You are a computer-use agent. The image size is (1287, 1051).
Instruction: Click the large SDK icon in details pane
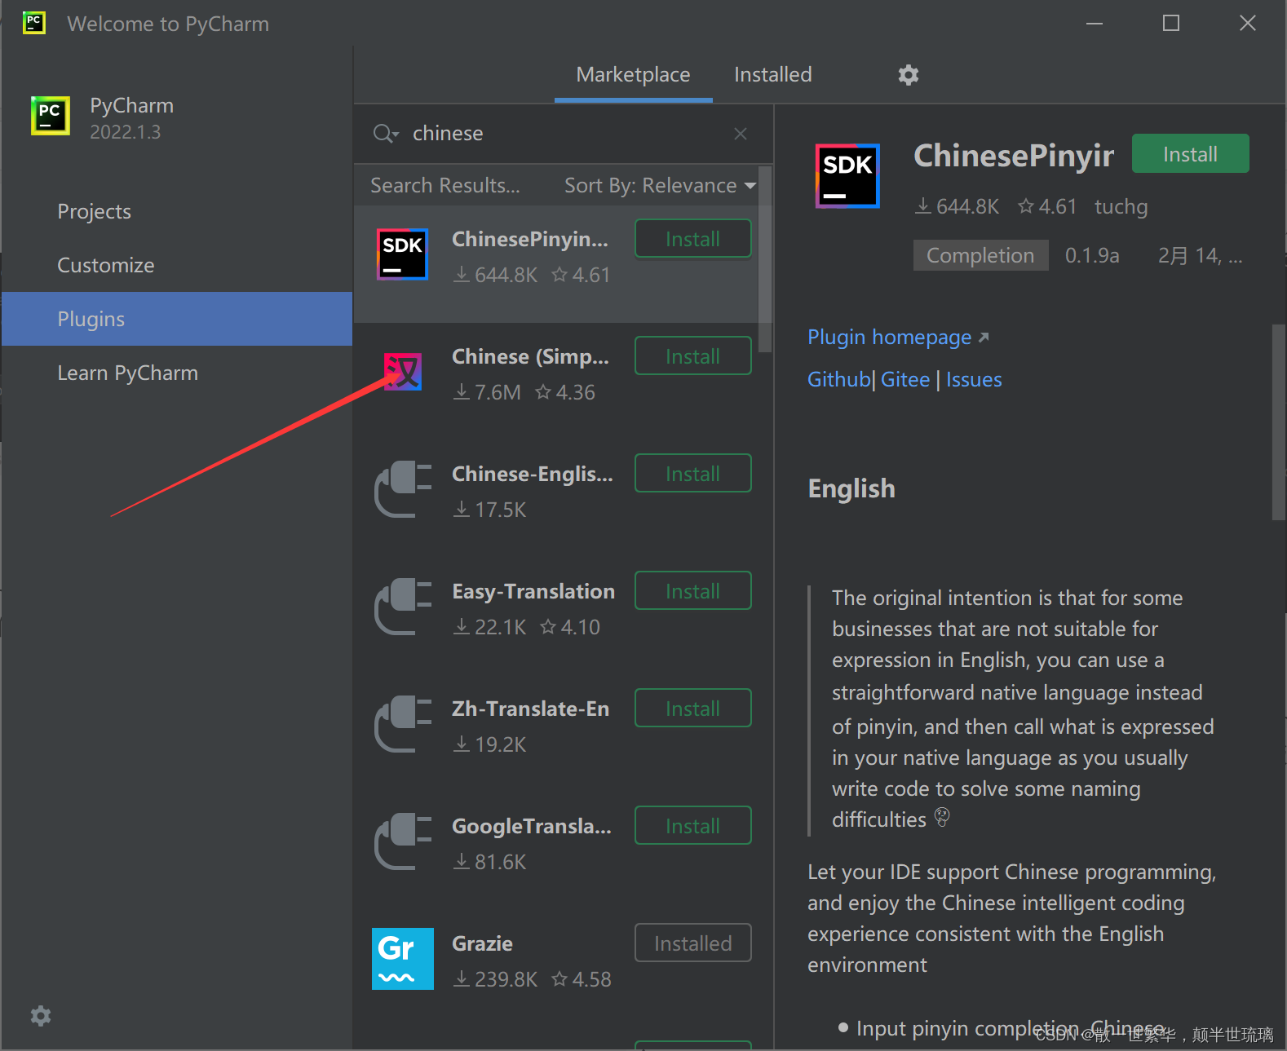[847, 175]
